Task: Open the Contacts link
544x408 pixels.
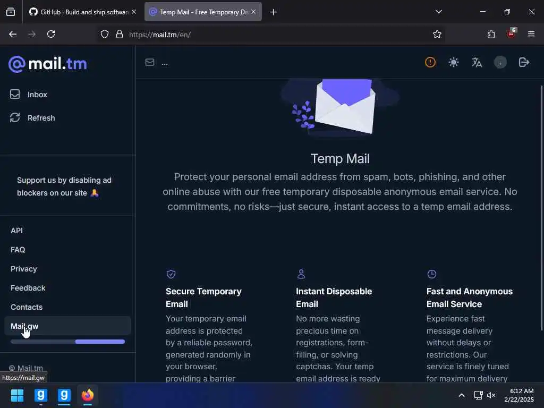Action: (27, 307)
